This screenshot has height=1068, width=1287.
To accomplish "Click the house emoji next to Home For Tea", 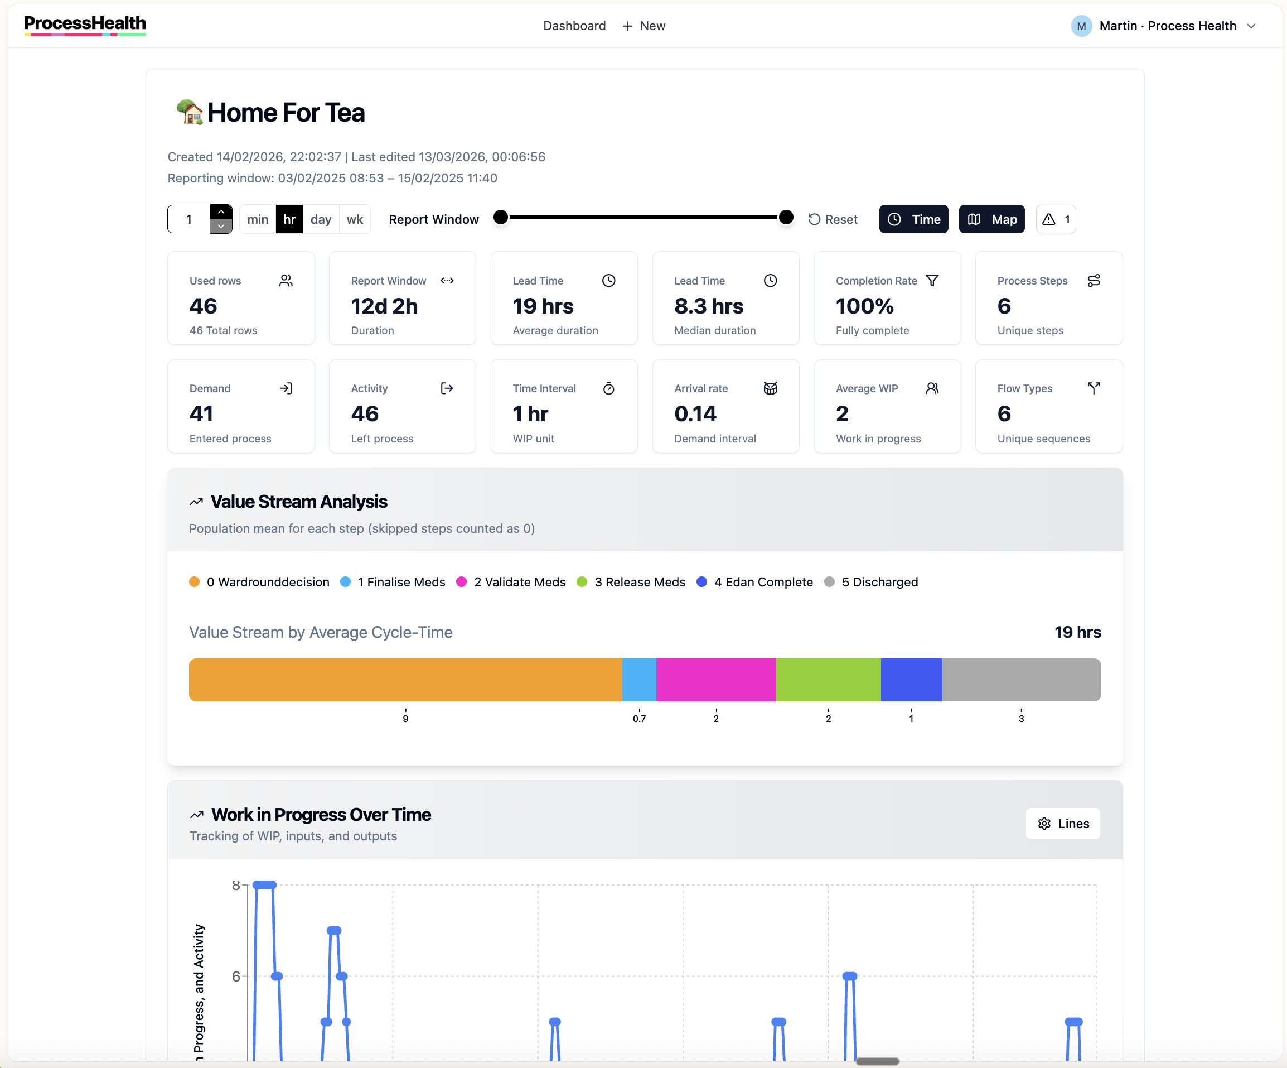I will click(x=190, y=112).
